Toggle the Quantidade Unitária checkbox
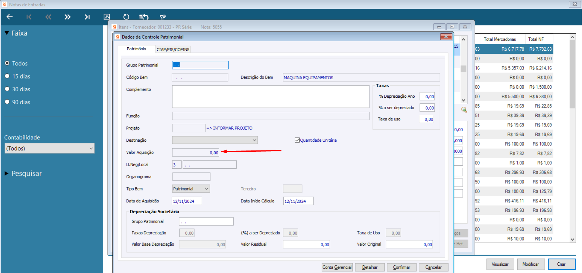This screenshot has height=273, width=582. pyautogui.click(x=297, y=140)
